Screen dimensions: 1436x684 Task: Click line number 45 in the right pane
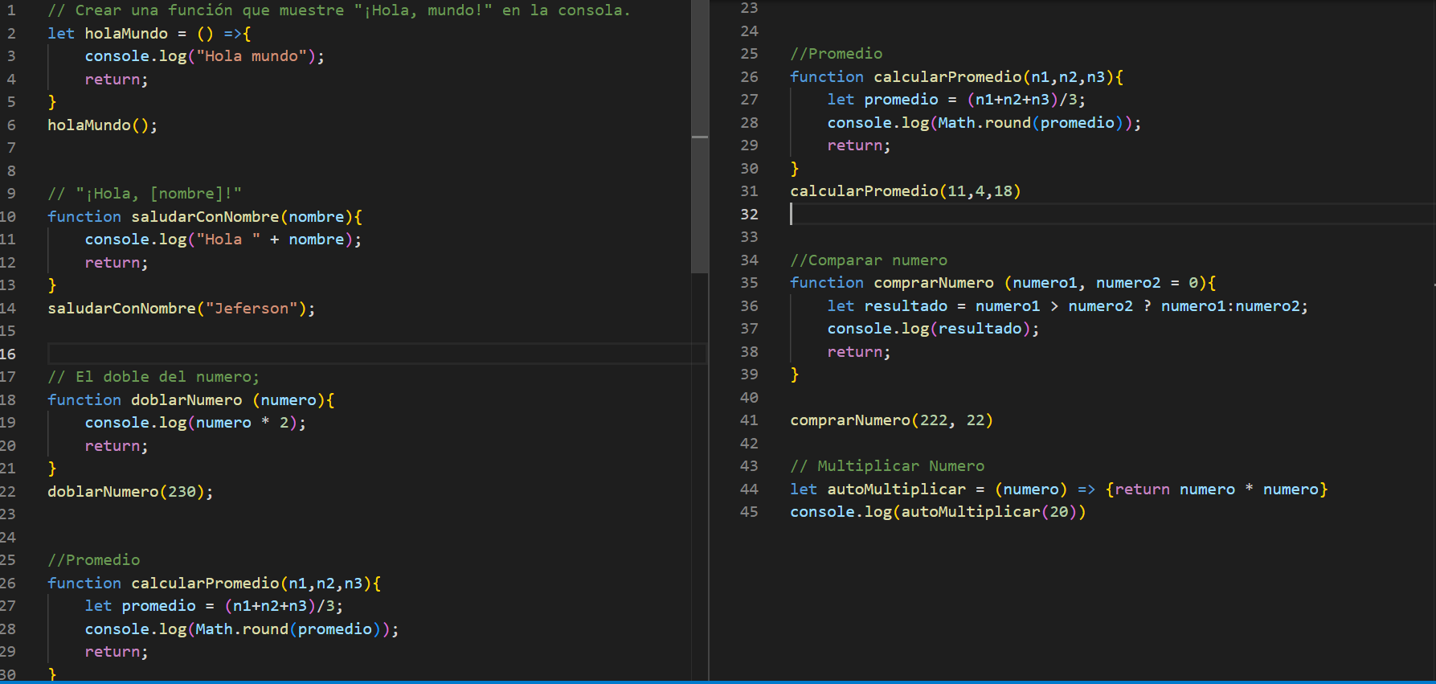click(x=749, y=512)
